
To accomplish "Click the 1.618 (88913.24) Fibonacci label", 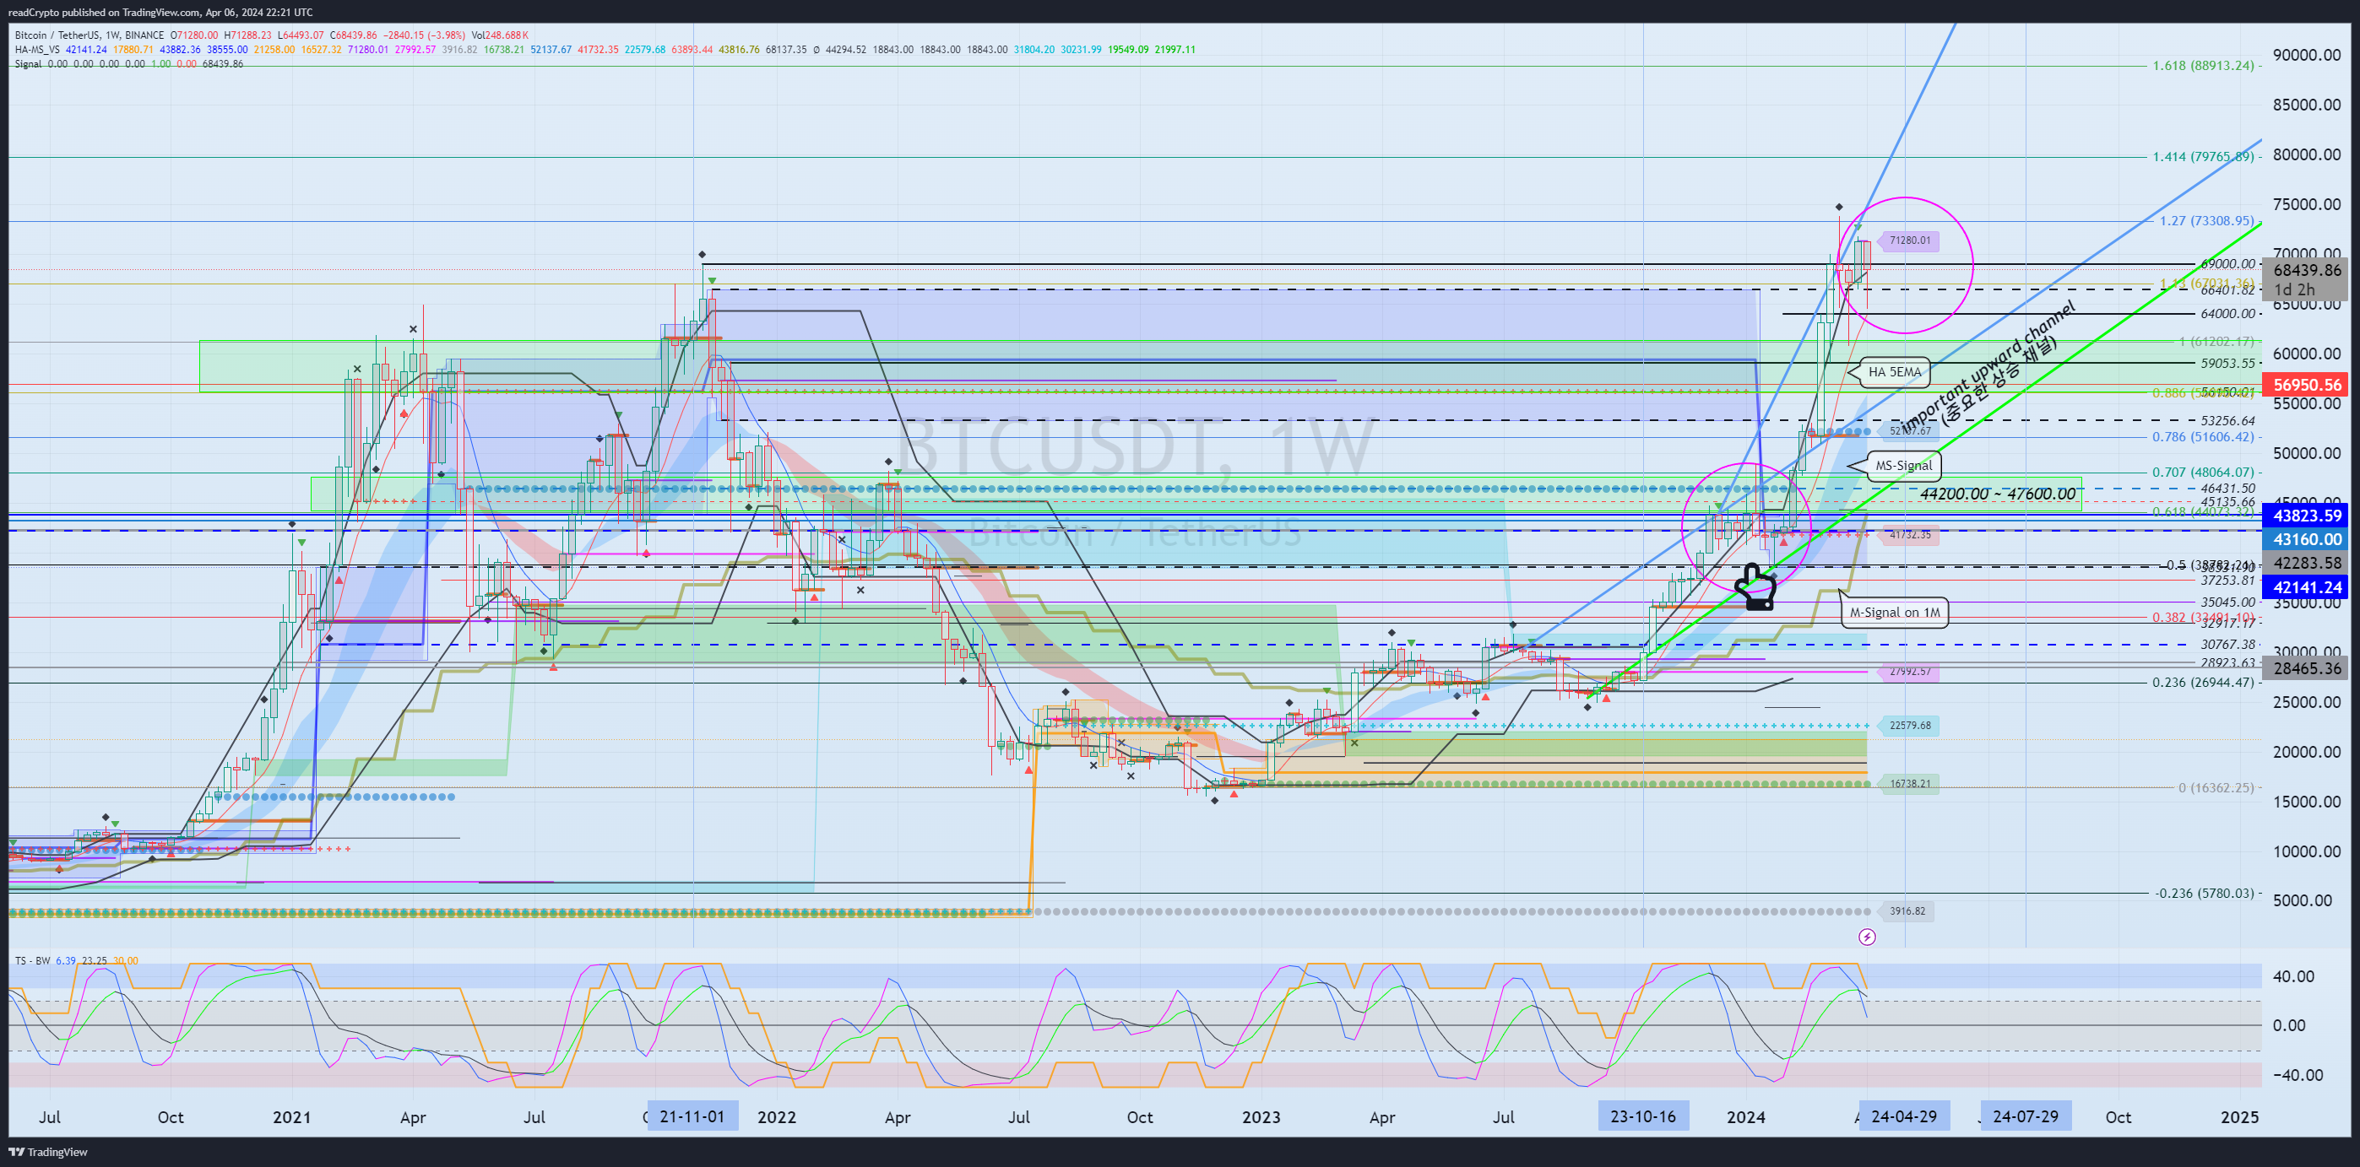I will tap(2202, 65).
